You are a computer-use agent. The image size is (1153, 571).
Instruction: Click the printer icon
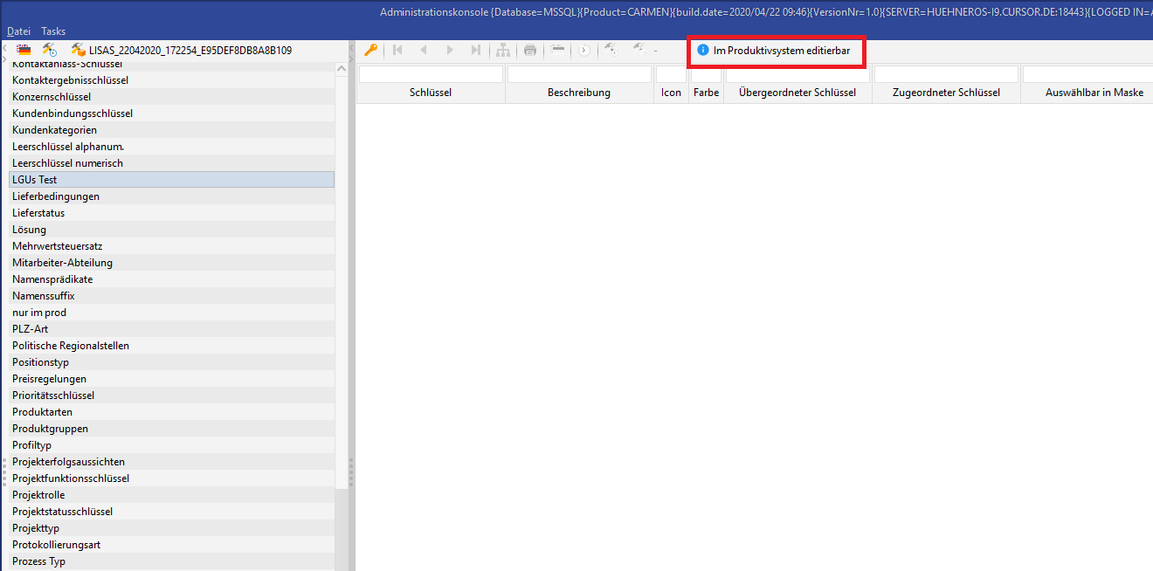(530, 51)
